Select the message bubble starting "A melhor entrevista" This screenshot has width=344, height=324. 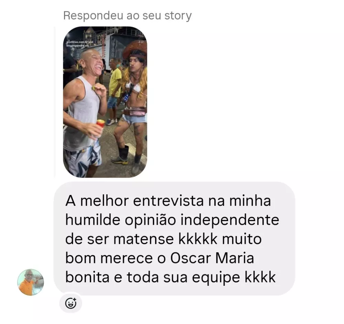tap(174, 239)
